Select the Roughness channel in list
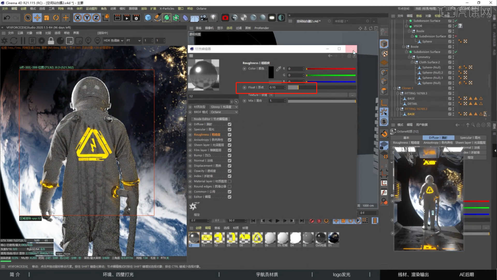This screenshot has height=280, width=497. [x=207, y=135]
